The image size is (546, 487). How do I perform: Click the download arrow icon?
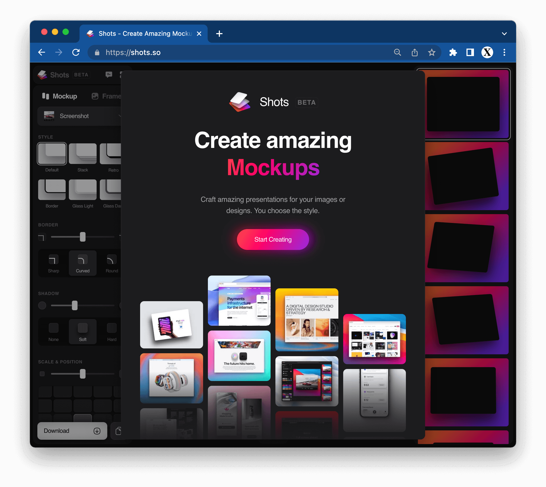pos(97,431)
